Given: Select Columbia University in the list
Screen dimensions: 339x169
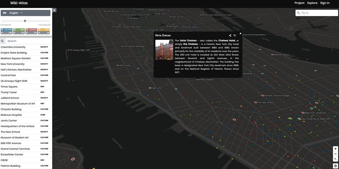Looking at the screenshot, I should pyautogui.click(x=26, y=47).
